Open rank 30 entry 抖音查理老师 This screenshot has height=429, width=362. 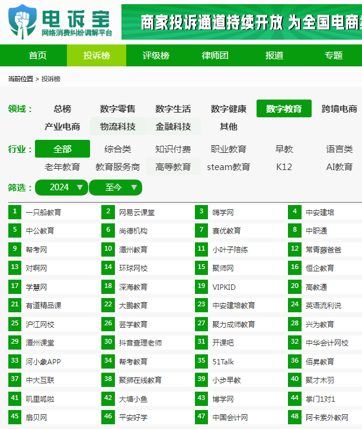coord(140,342)
